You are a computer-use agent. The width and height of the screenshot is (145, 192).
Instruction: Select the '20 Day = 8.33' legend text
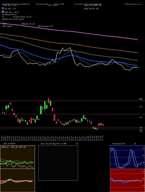pyautogui.click(x=10, y=6)
